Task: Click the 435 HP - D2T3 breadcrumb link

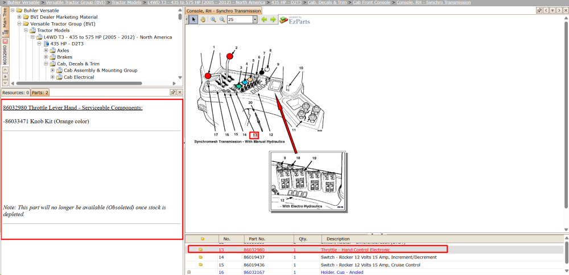Action: pyautogui.click(x=286, y=2)
